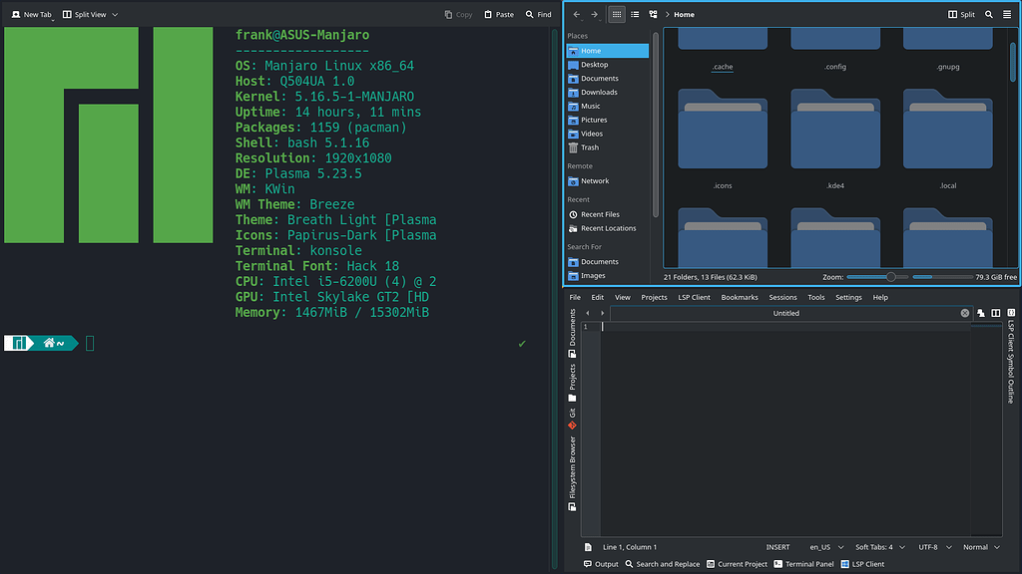Click Paste in Konsole's toolbar
This screenshot has width=1022, height=574.
point(497,14)
